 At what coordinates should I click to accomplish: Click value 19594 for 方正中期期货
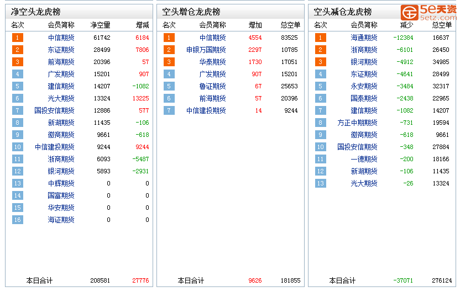(x=441, y=123)
